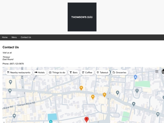Click the orange restaurant marker beside the road junction
Image resolution: width=164 pixels, height=123 pixels.
(x=104, y=95)
